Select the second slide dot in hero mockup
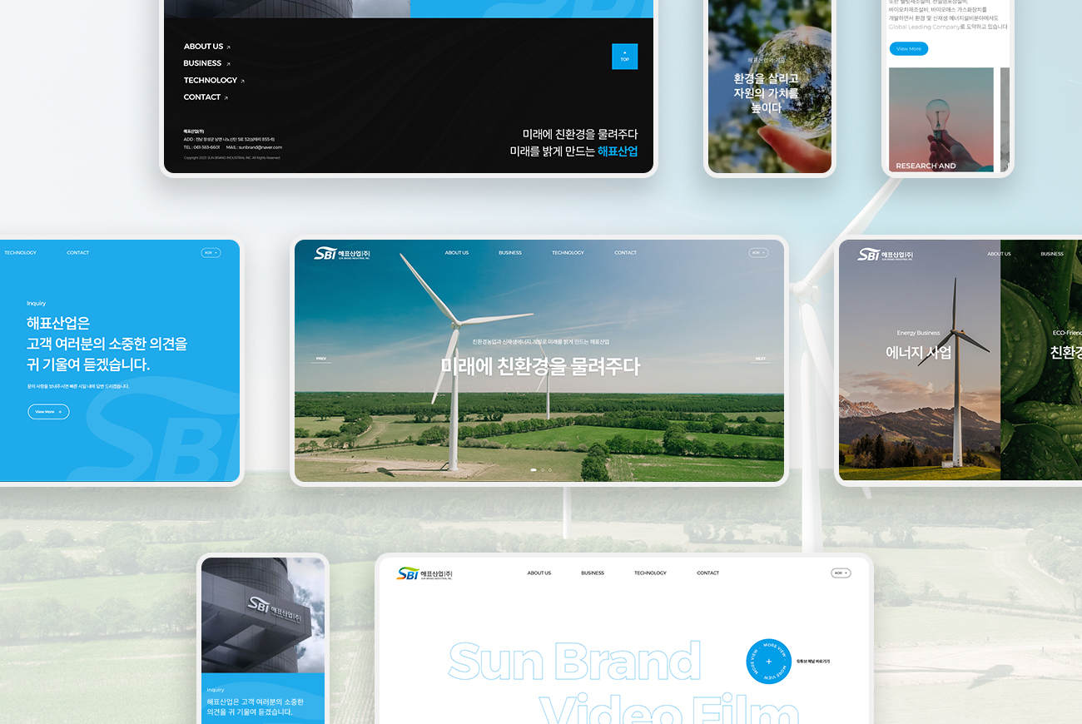 543,470
